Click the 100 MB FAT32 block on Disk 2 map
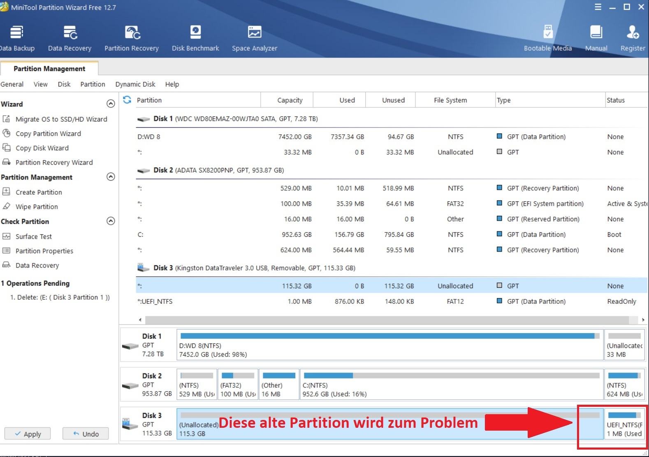649x457 pixels. pos(238,384)
